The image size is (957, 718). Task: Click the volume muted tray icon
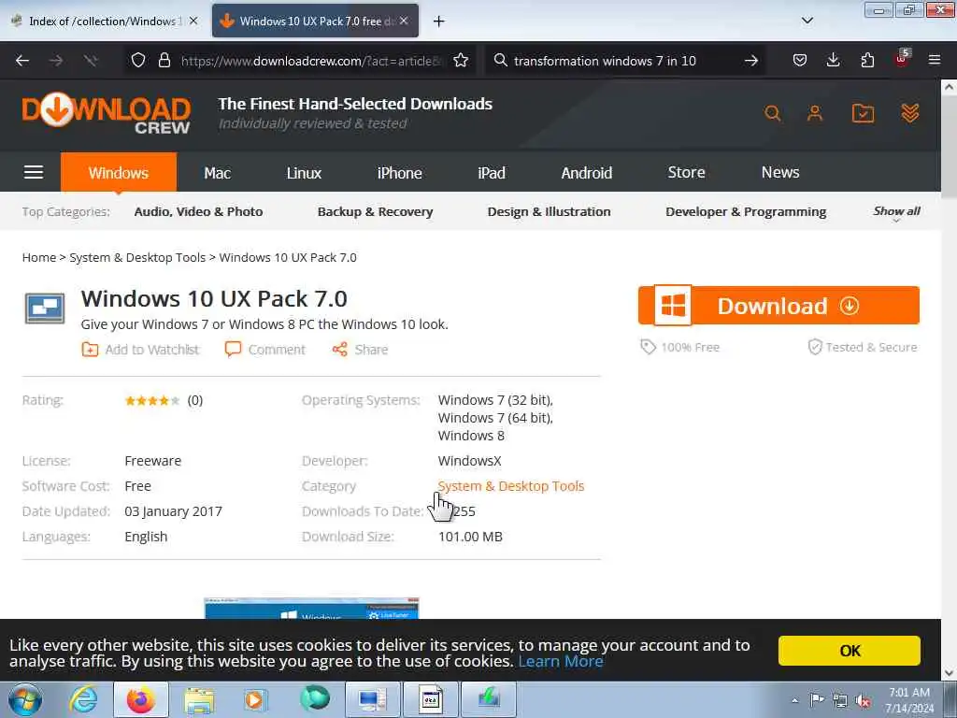[x=863, y=701]
